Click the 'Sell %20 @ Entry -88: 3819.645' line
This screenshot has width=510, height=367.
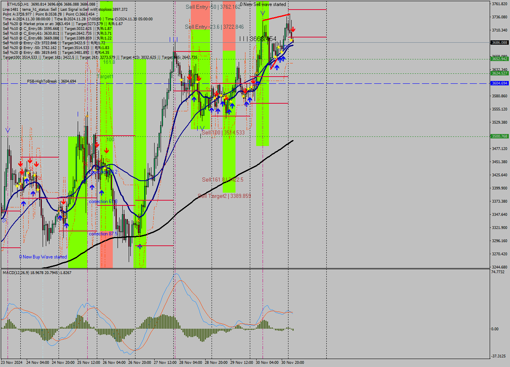(56, 52)
